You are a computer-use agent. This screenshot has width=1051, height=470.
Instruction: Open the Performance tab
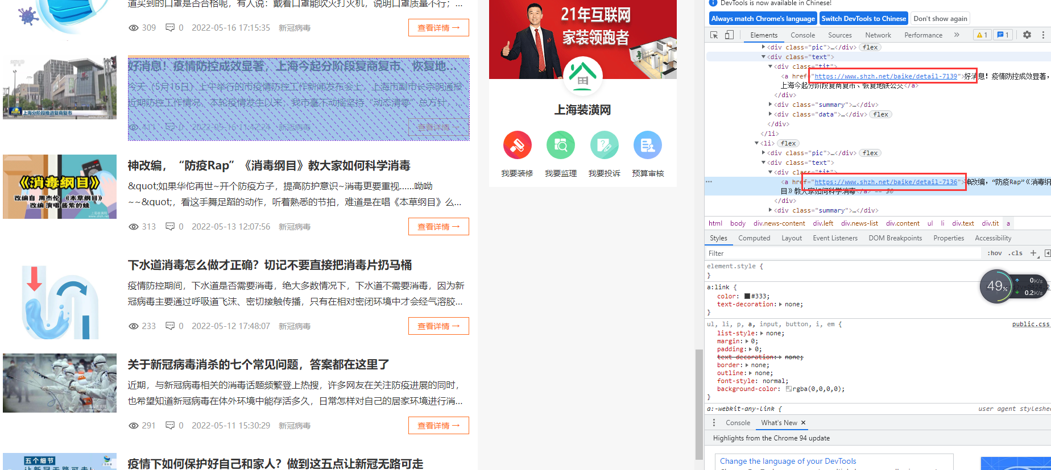(x=924, y=35)
